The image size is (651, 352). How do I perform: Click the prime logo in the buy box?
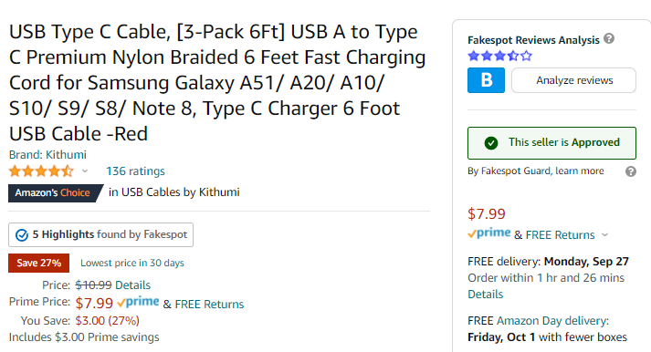[489, 233]
